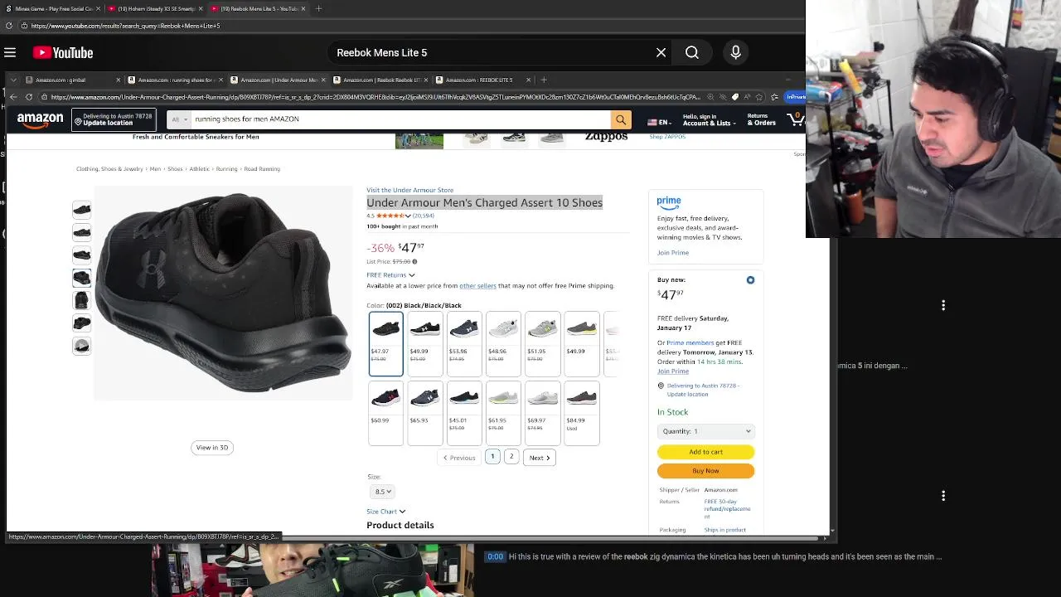Click the 20,594 ratings count link
Screen dimensions: 1061x597
[423, 216]
